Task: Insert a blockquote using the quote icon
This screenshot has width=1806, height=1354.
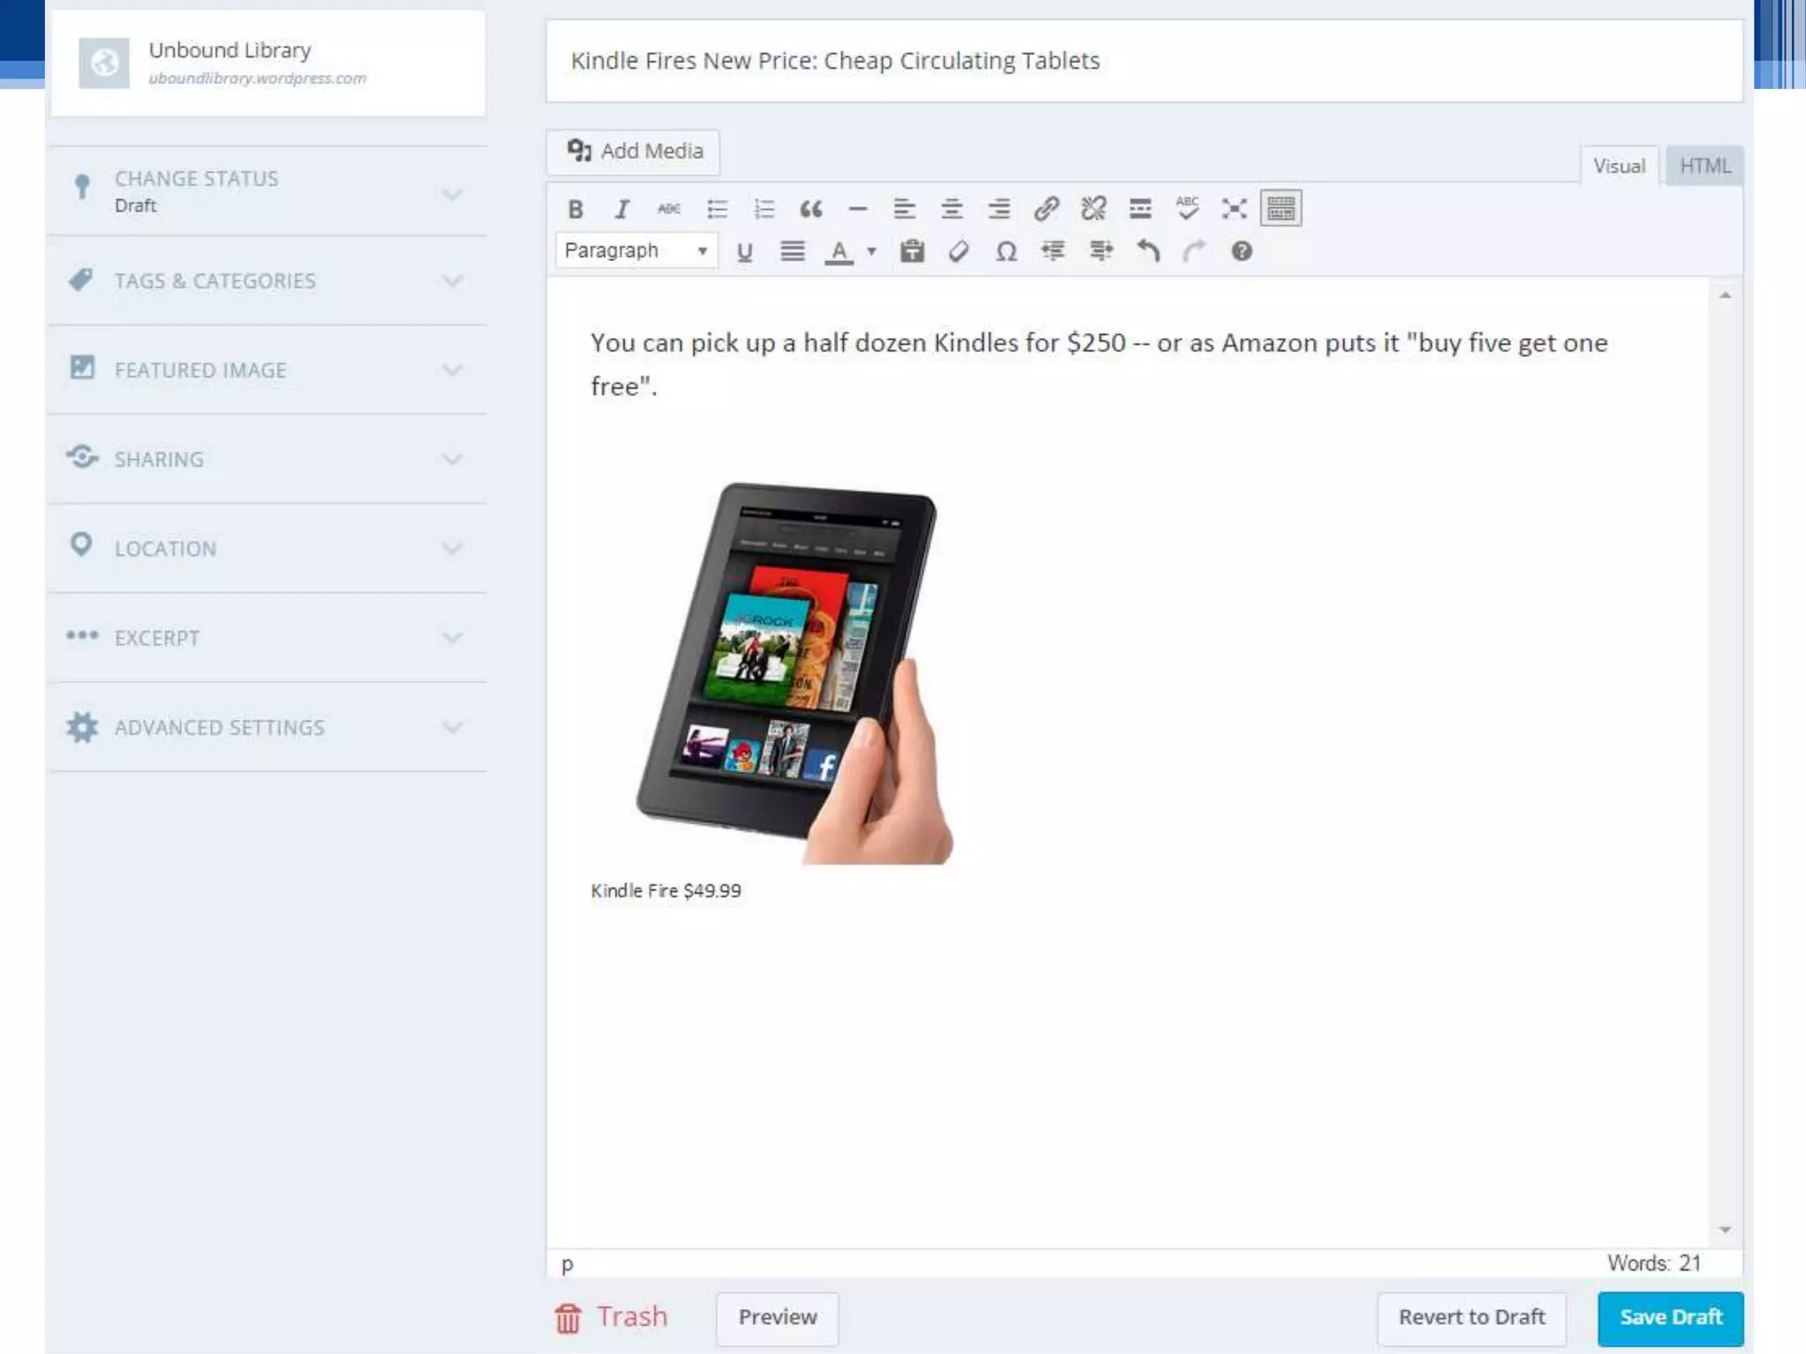Action: (810, 209)
